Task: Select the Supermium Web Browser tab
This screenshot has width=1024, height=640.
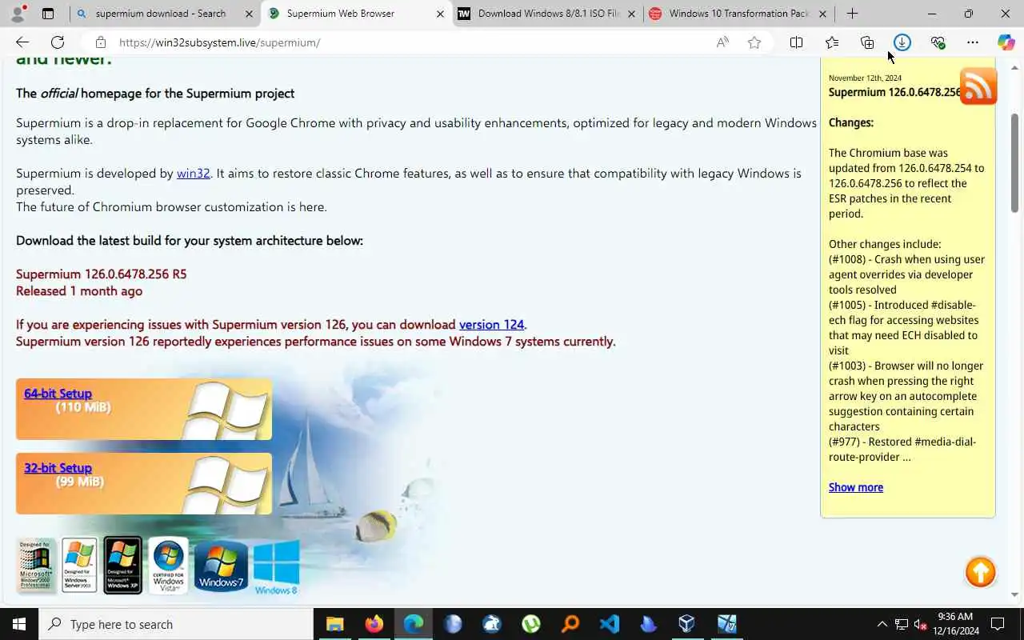Action: point(356,14)
